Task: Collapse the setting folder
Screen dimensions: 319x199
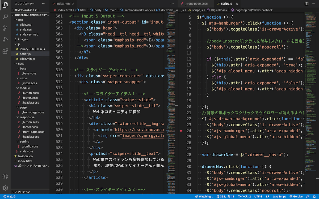Action: coord(30,142)
